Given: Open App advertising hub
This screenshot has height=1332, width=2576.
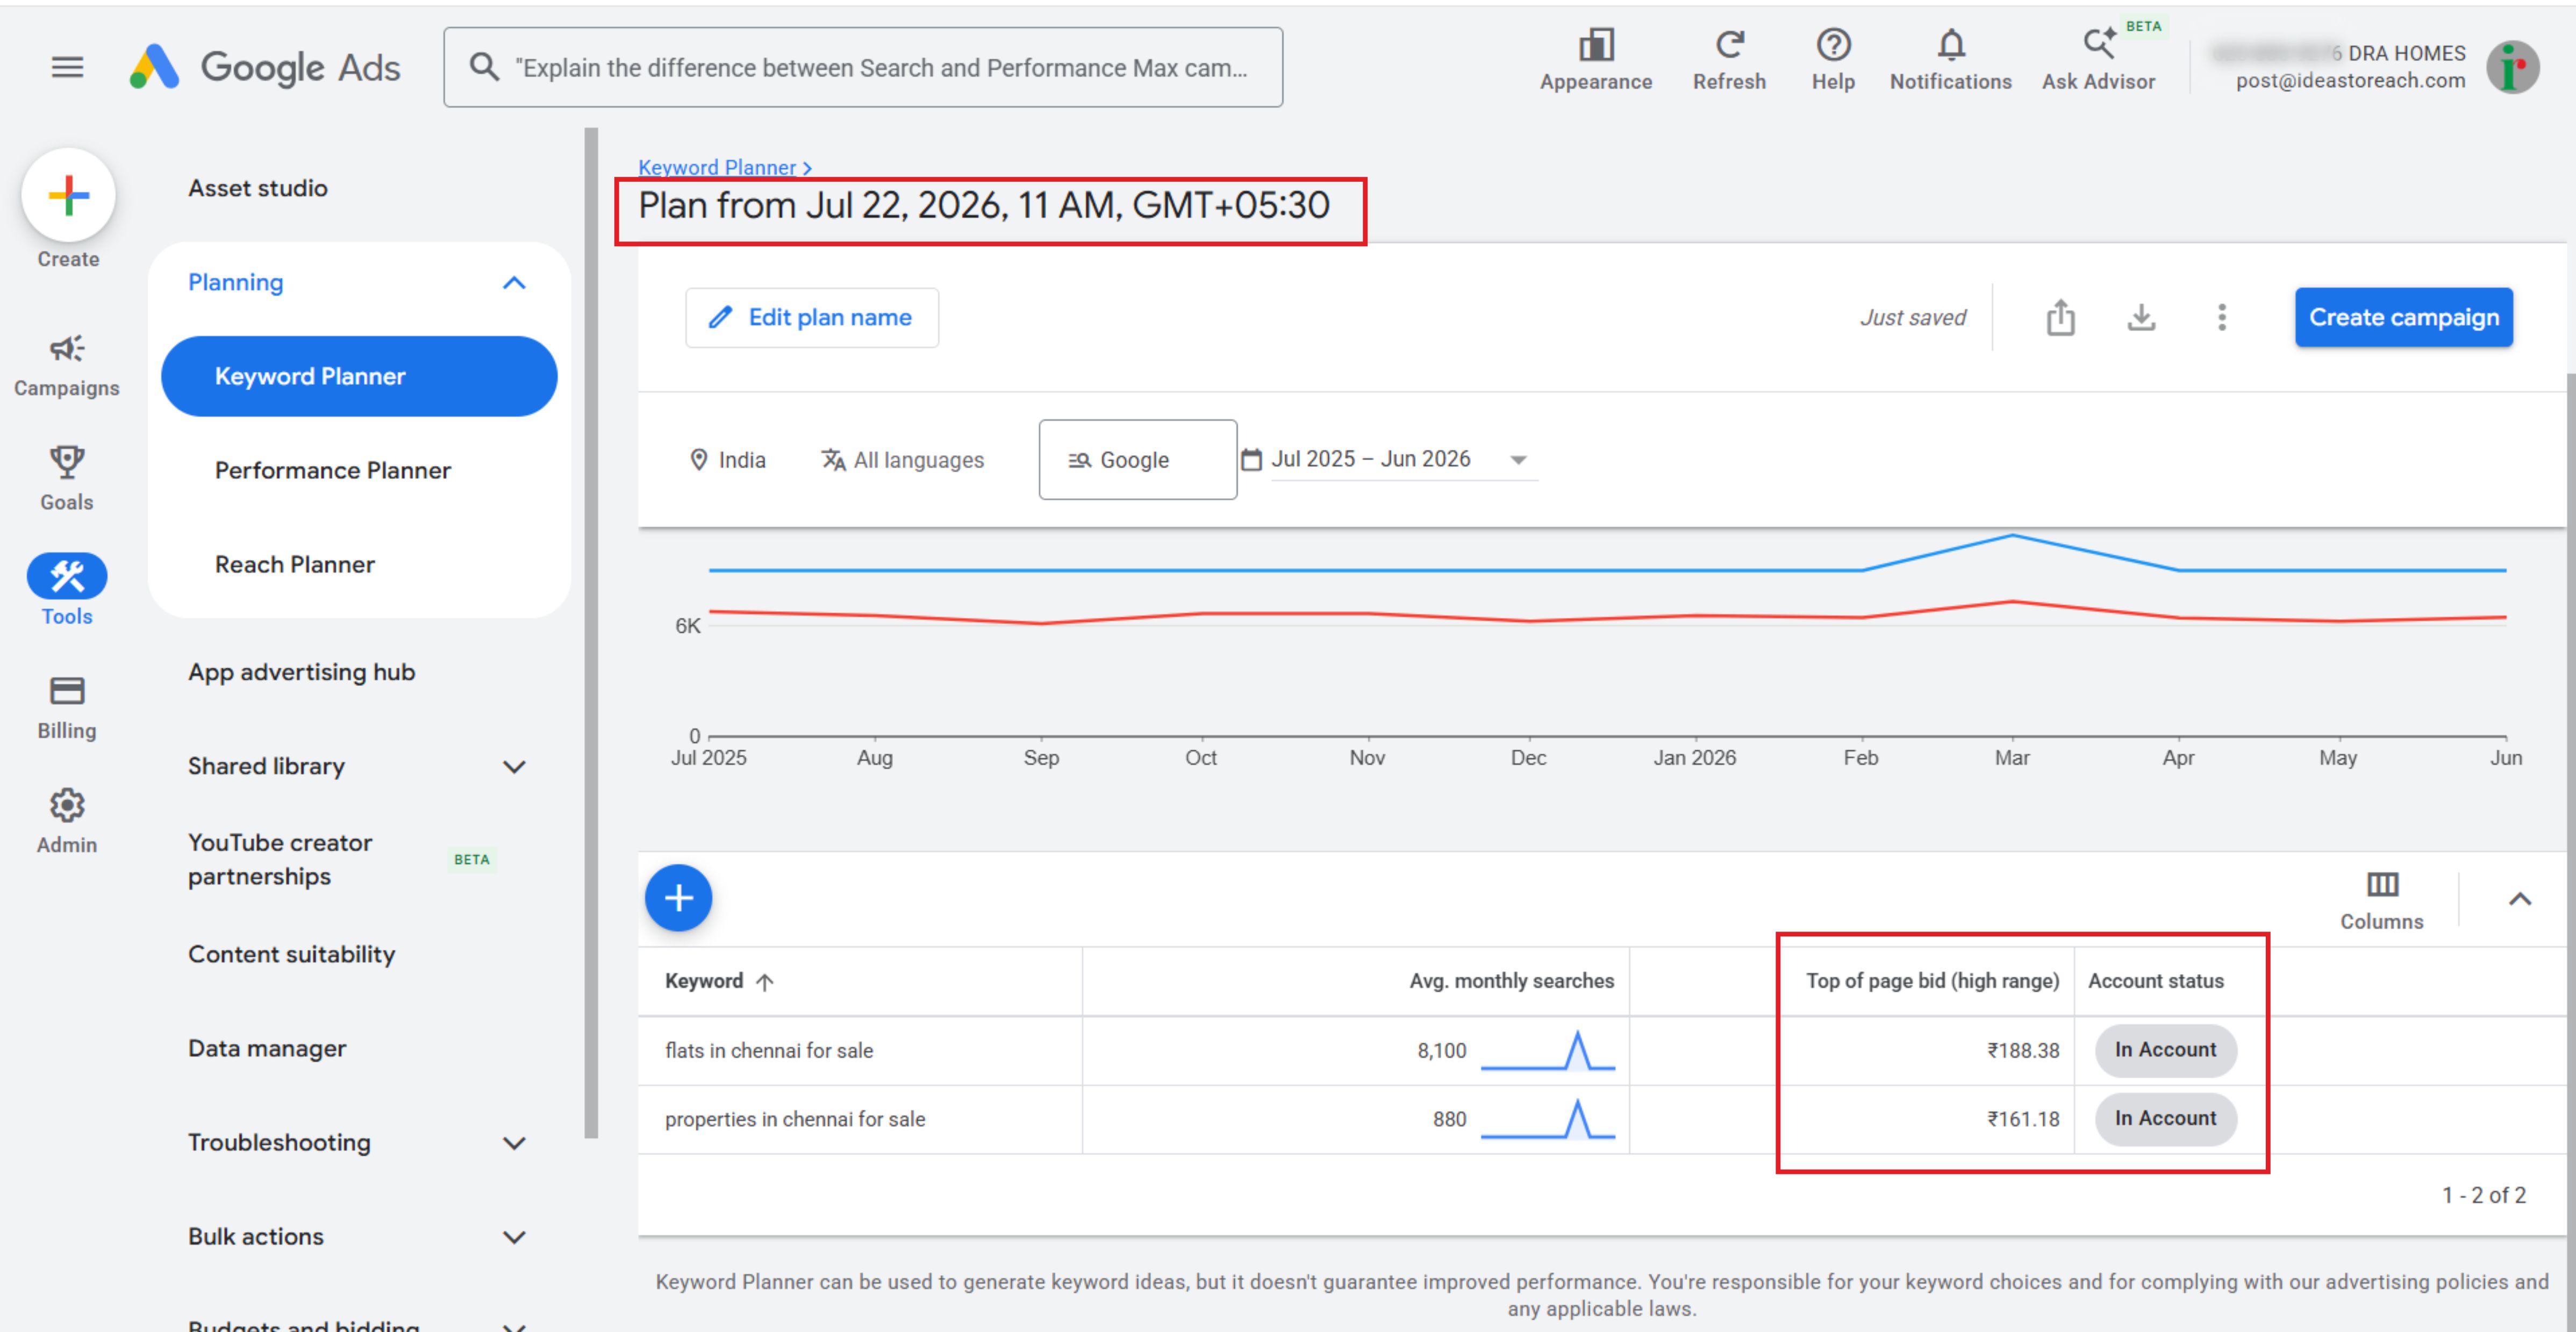Looking at the screenshot, I should tap(301, 672).
